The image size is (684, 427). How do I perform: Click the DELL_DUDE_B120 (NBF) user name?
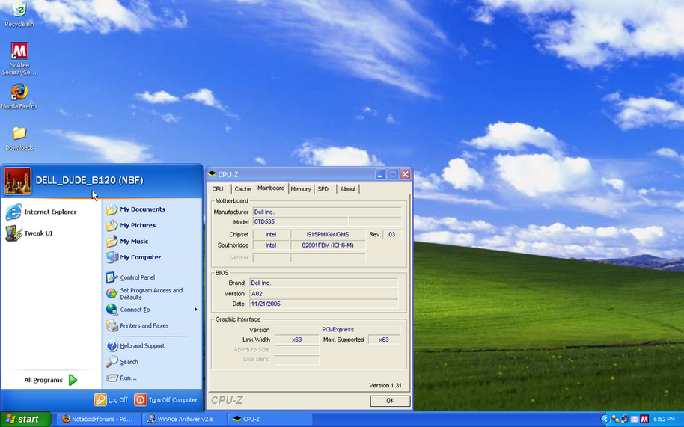coord(89,180)
